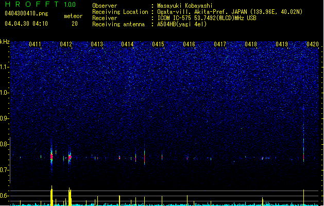Click the 1.0 kHz axis label

5,93
